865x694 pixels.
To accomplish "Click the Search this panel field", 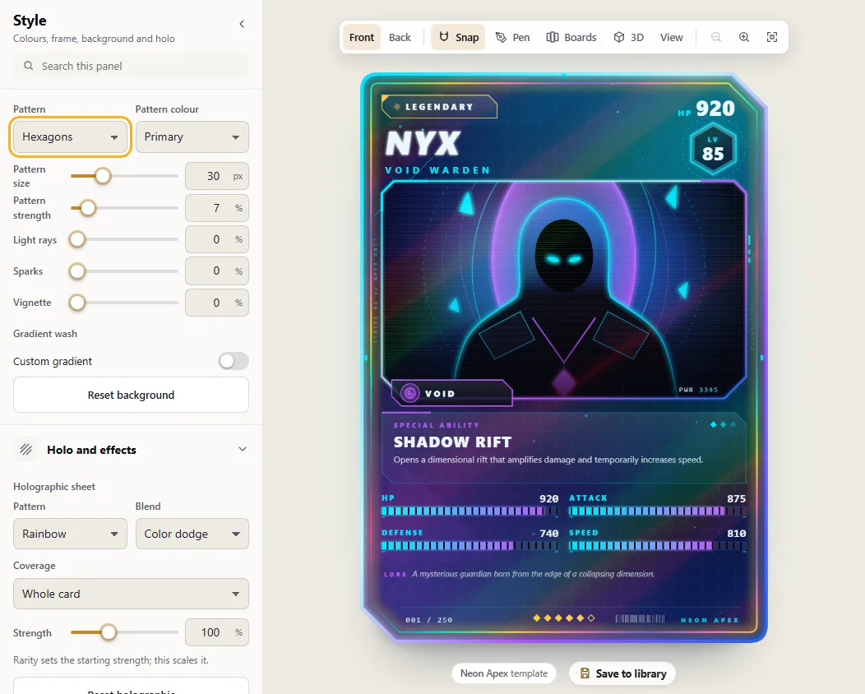I will tap(131, 67).
